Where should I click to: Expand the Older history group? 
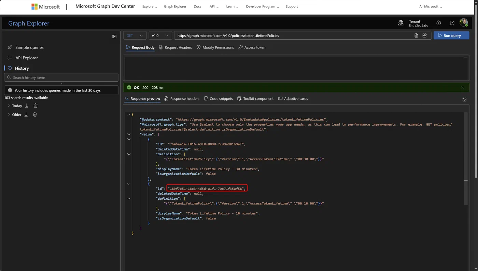[9, 115]
